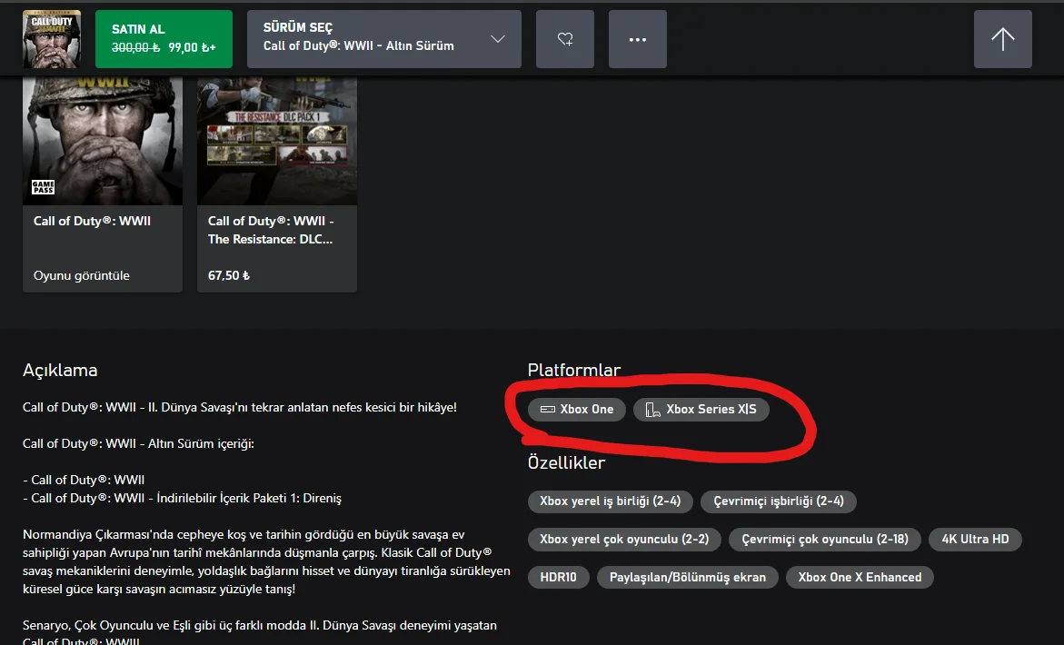Click the 4K Ultra HD feature tag
The height and width of the screenshot is (645, 1064).
975,540
